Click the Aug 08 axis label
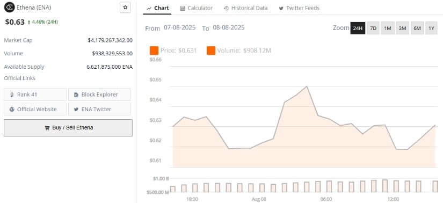 pos(259,199)
